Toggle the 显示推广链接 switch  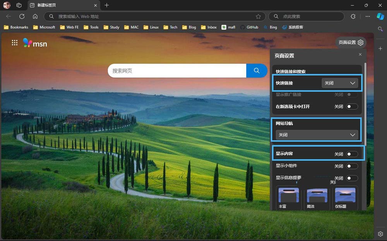coord(352,94)
